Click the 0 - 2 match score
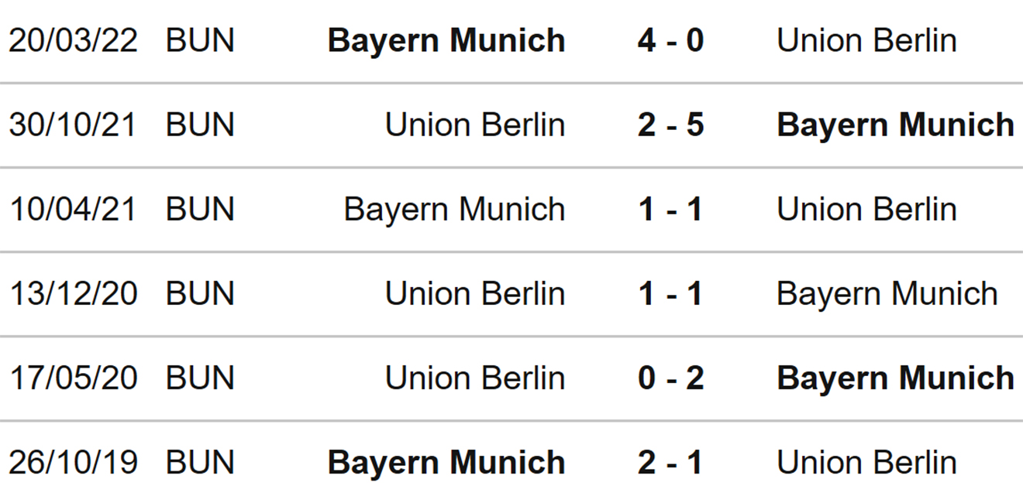Viewport: 1023px width, 503px height. click(670, 378)
